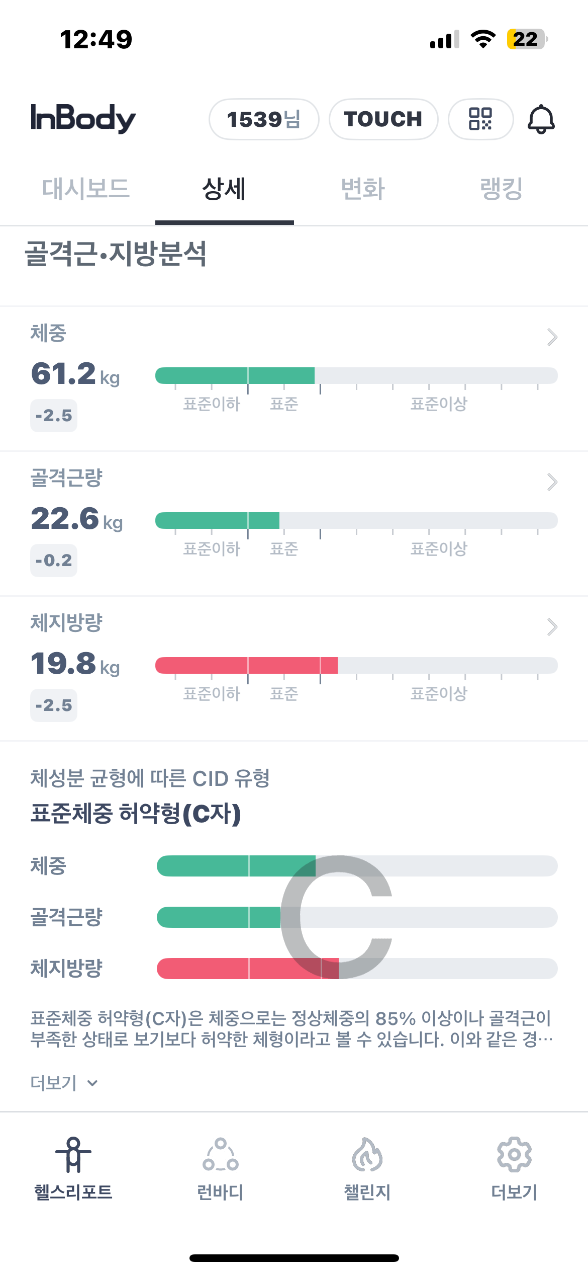Expand 골격근량 details chevron

pyautogui.click(x=552, y=482)
